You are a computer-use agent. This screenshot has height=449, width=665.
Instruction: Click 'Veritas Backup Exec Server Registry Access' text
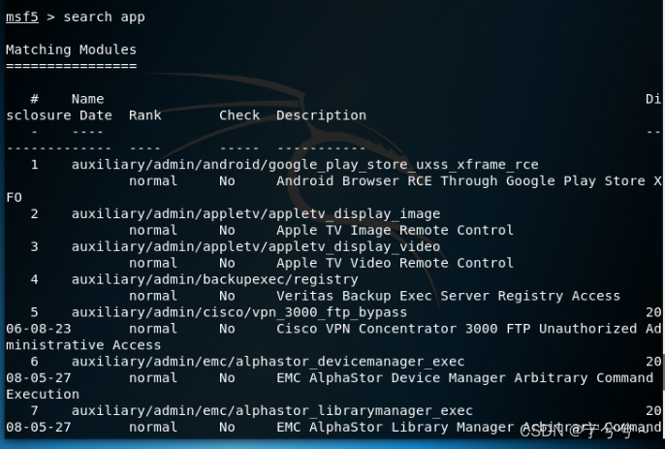(448, 296)
